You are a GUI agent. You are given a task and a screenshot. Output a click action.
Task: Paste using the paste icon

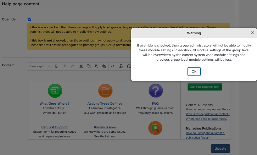coord(96,66)
